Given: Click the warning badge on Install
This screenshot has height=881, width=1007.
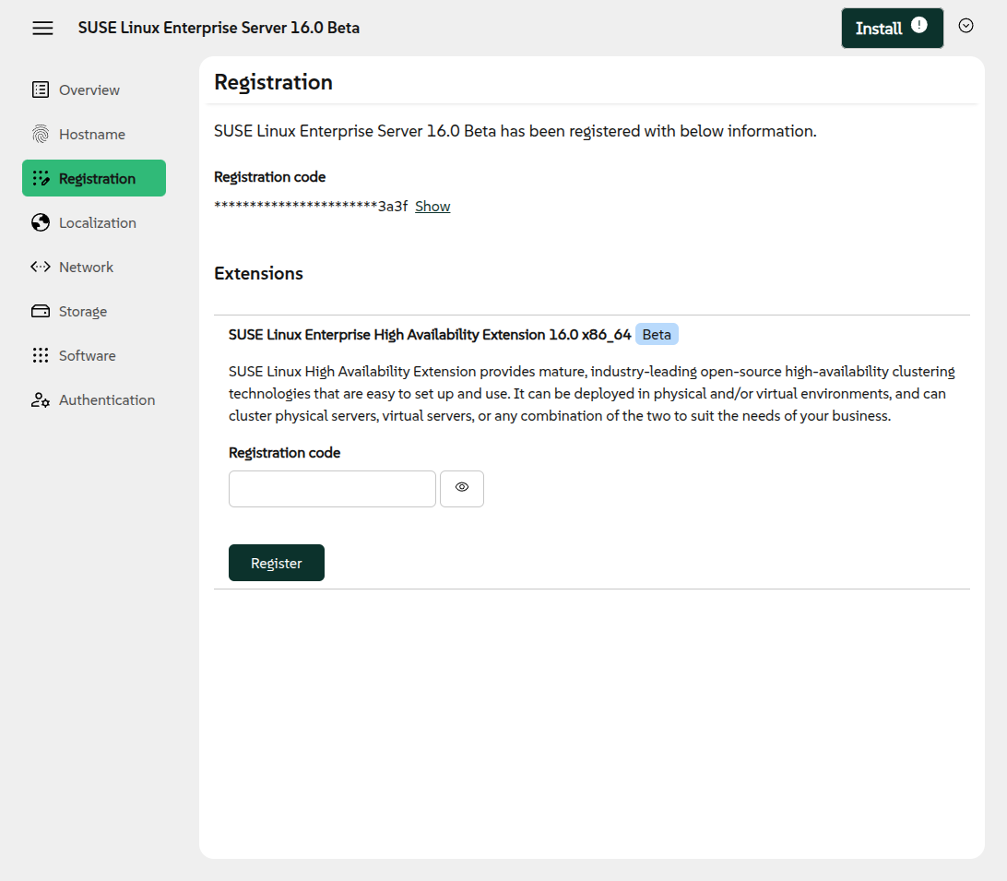Looking at the screenshot, I should click(919, 25).
